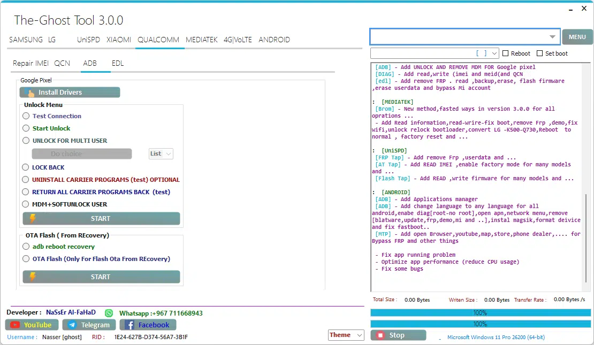Screen dimensions: 594x345
Task: Open the QCN sub-tab
Action: coord(62,63)
